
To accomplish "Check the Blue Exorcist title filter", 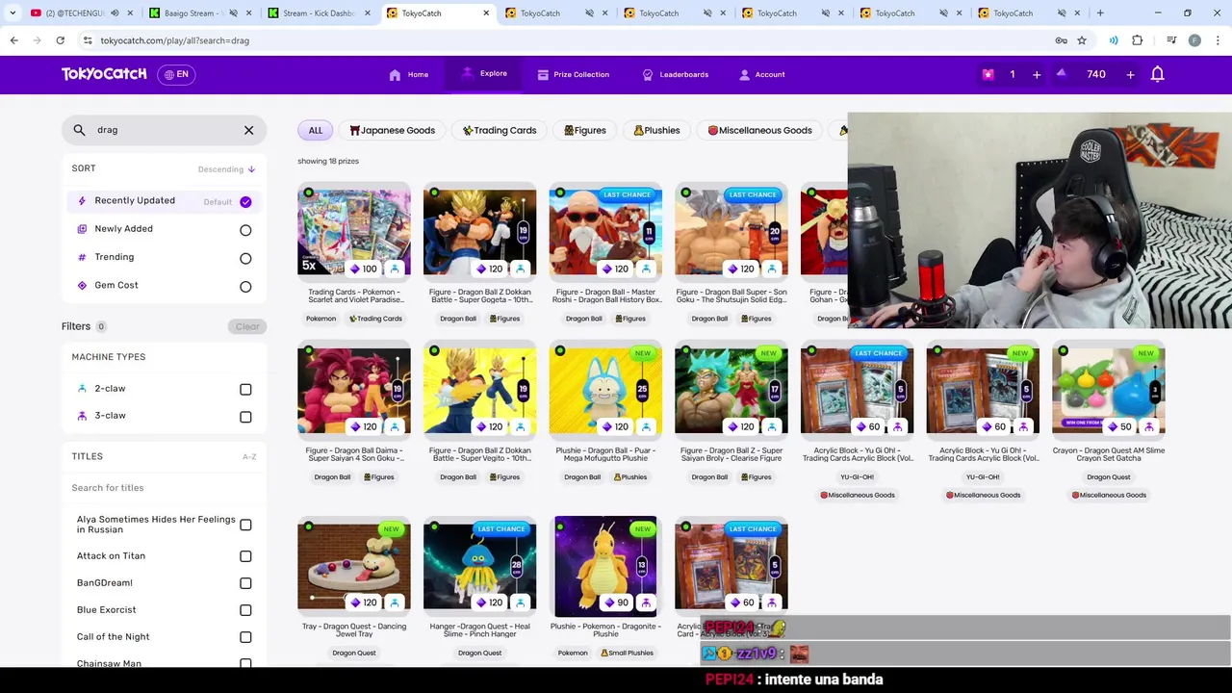I will point(245,610).
